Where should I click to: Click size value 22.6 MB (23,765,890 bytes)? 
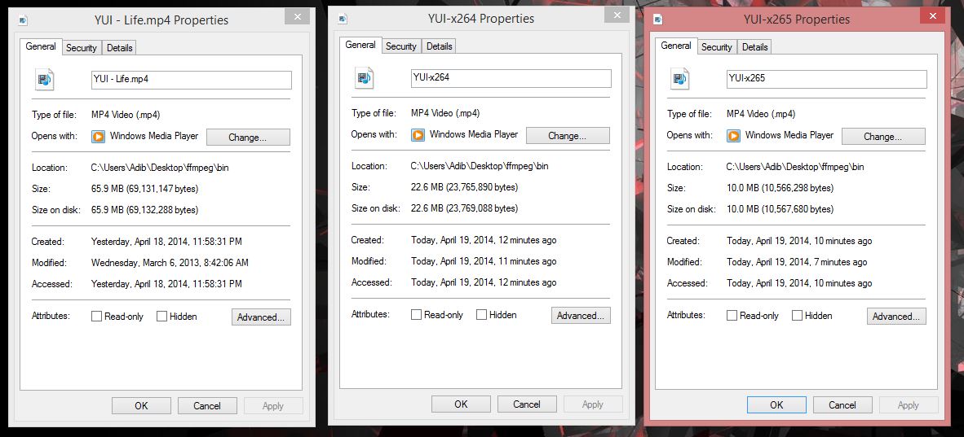464,186
